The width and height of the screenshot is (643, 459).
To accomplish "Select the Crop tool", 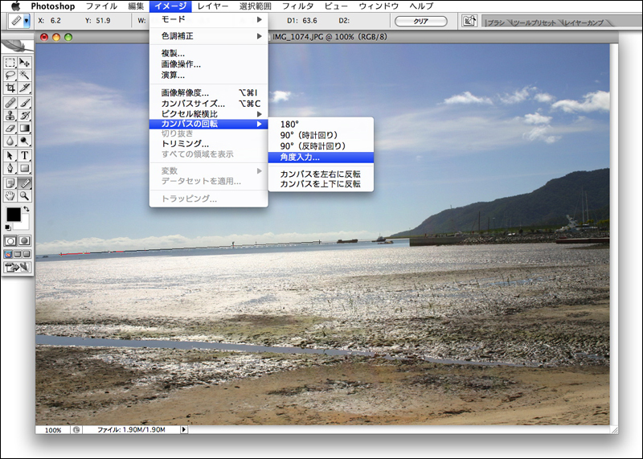I will pyautogui.click(x=10, y=88).
